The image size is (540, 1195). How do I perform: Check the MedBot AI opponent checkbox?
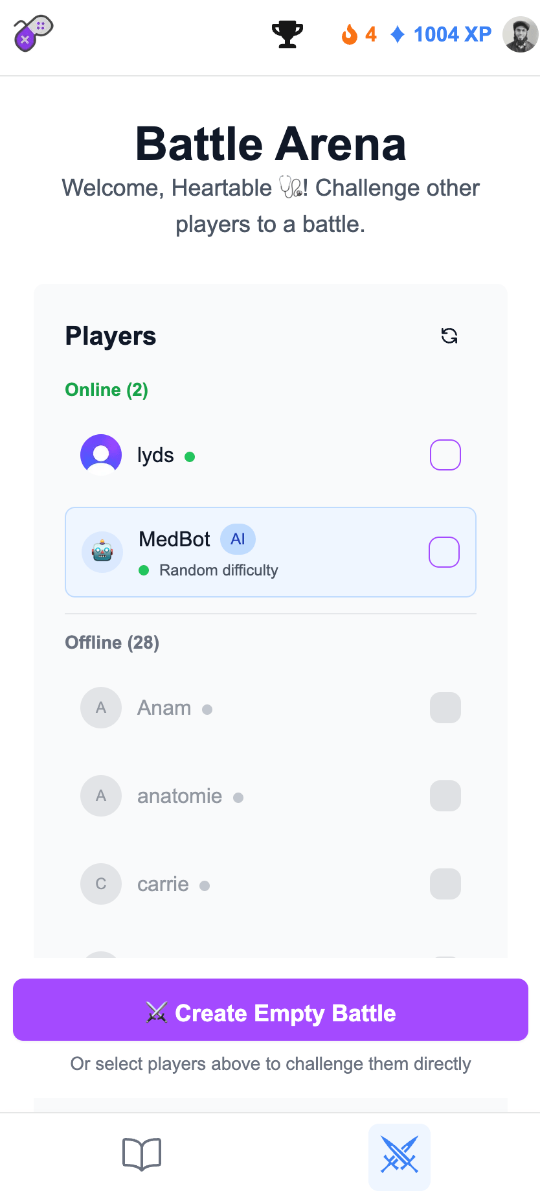click(x=444, y=552)
